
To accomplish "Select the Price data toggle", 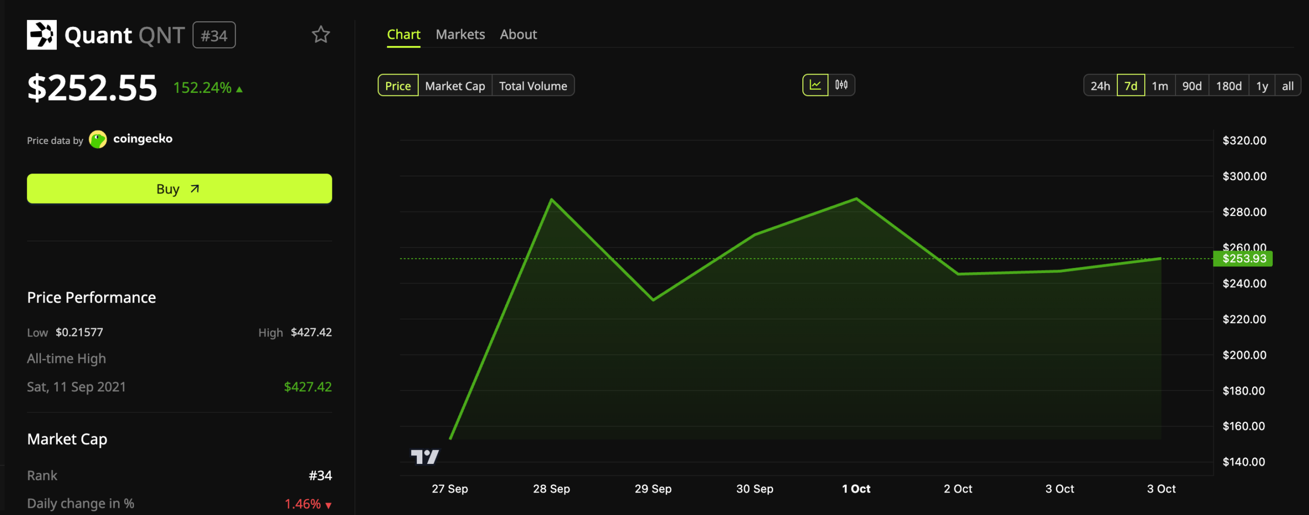I will coord(398,86).
